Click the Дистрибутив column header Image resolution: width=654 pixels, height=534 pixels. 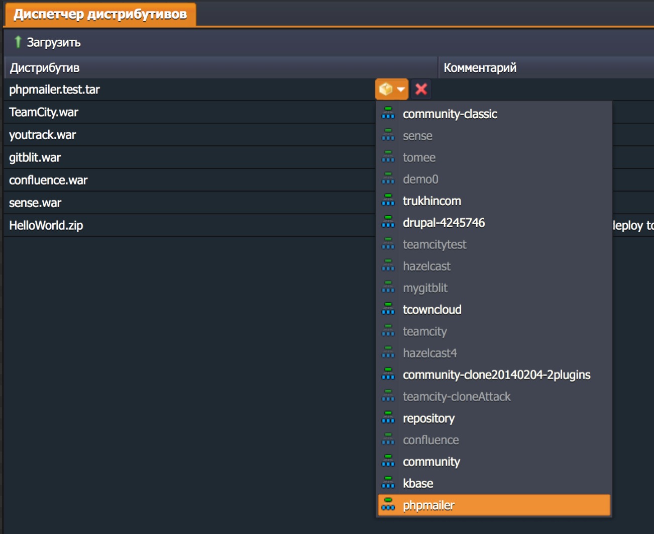221,67
